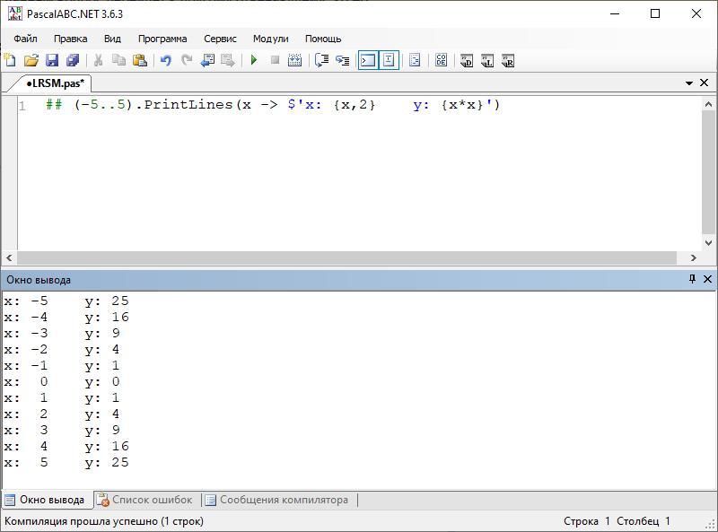Click the format code icon
The height and width of the screenshot is (532, 718).
[x=415, y=60]
